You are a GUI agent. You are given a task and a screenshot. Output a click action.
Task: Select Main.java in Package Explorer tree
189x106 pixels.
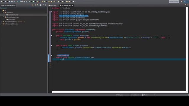tap(11, 19)
